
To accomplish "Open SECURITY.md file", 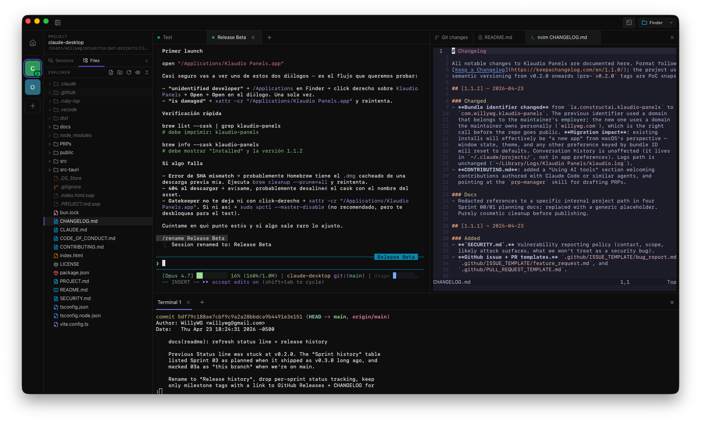I will click(x=98, y=299).
